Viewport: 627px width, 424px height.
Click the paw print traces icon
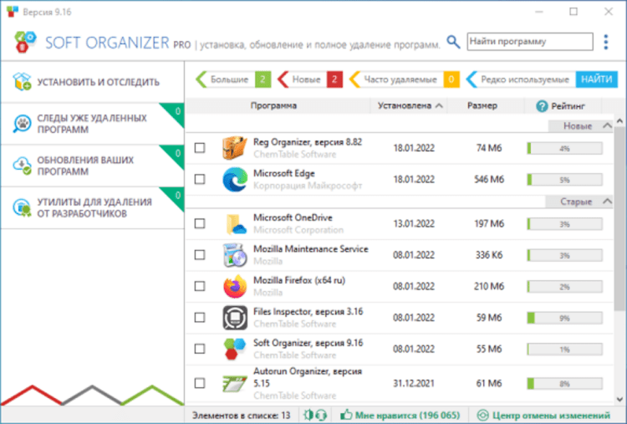pos(22,124)
